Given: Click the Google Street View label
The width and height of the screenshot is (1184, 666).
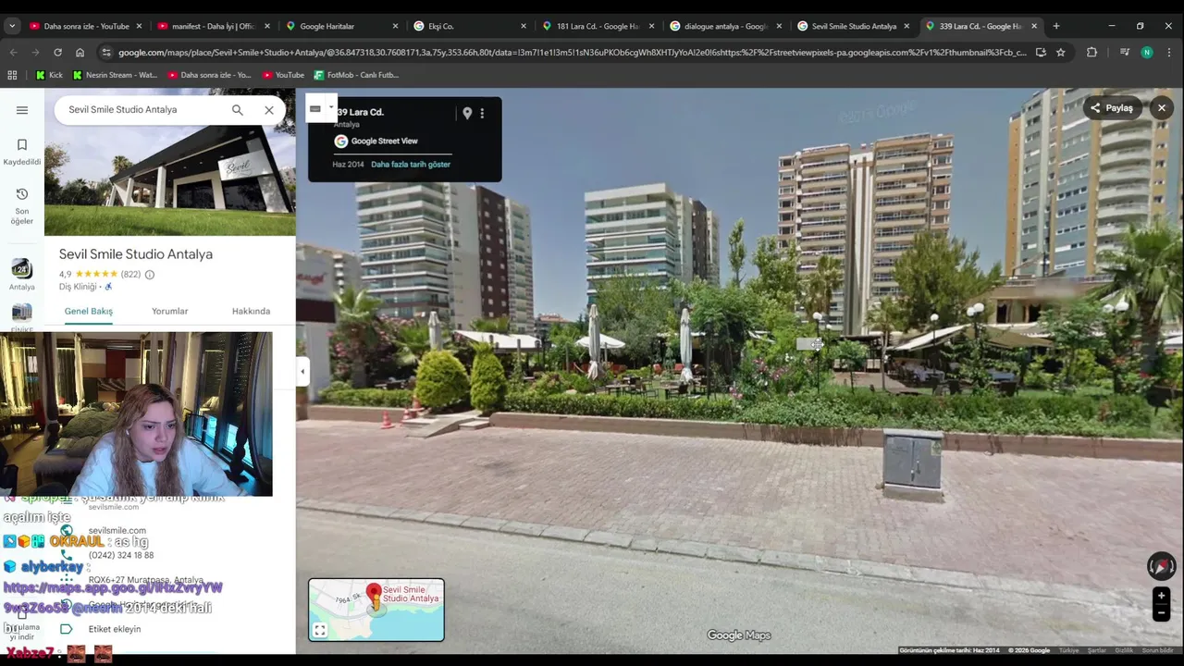Looking at the screenshot, I should pos(384,142).
